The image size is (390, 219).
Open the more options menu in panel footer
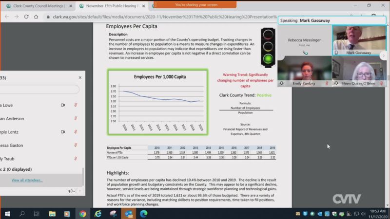[x=79, y=191]
